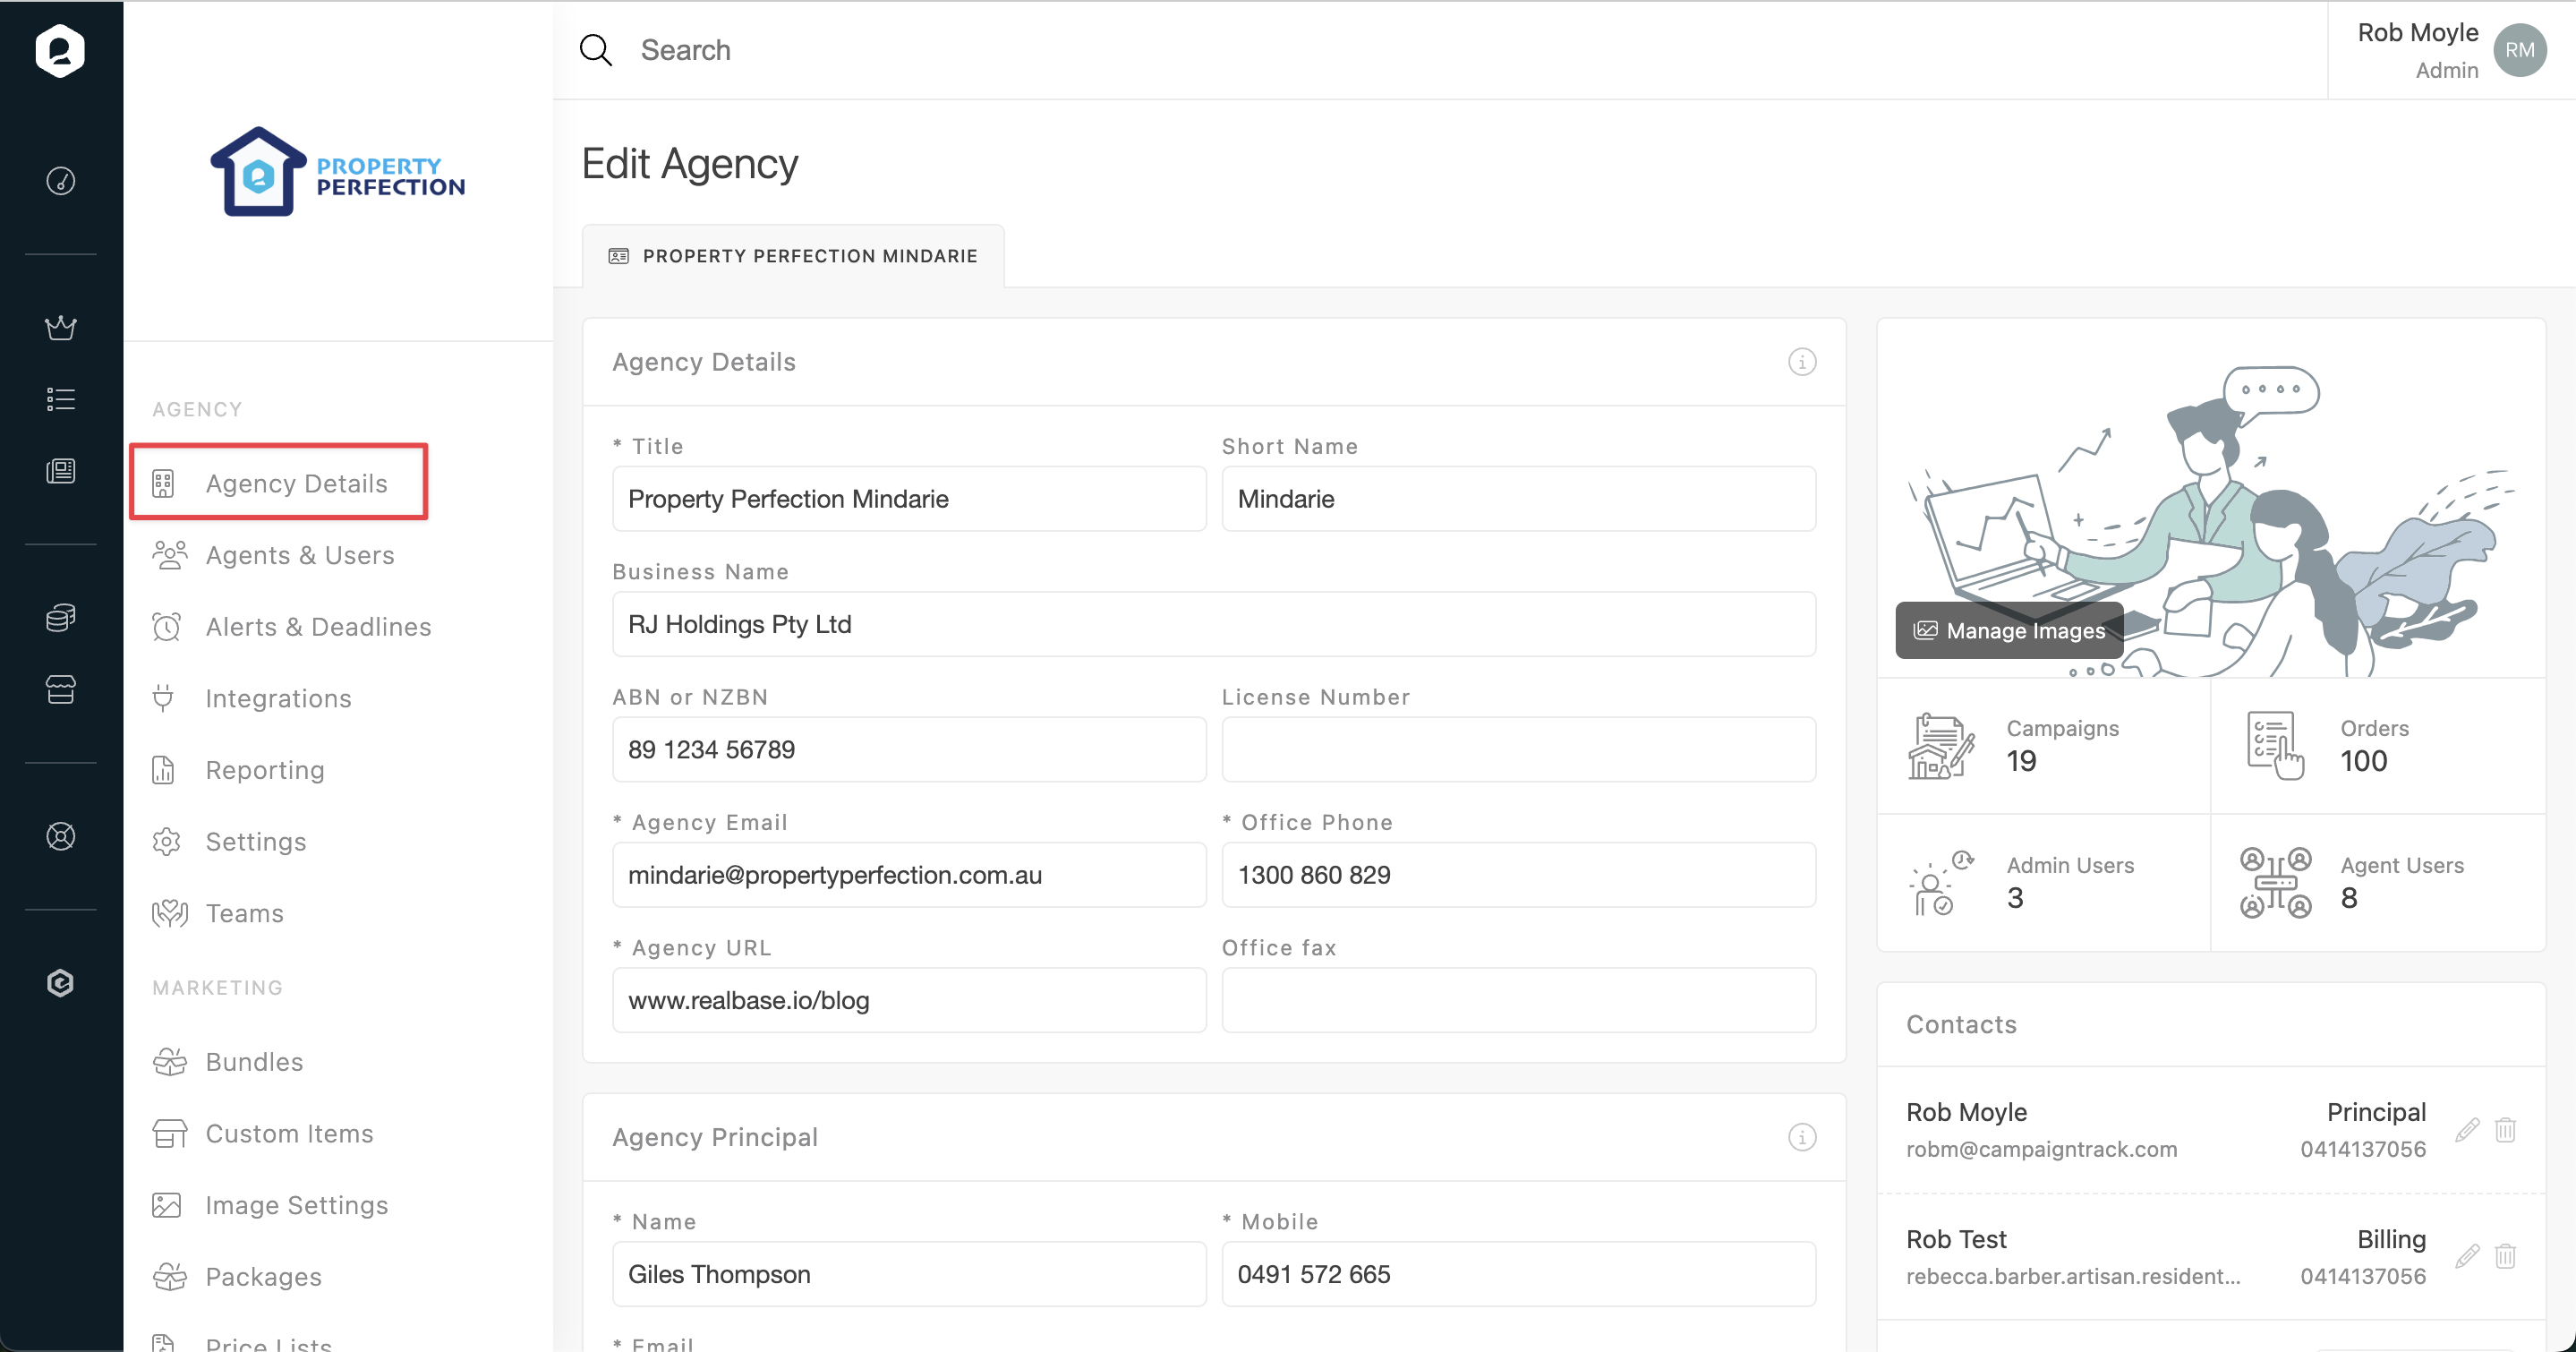Image resolution: width=2576 pixels, height=1352 pixels.
Task: Edit the Rob Moyle contact pencil icon
Action: click(2467, 1130)
